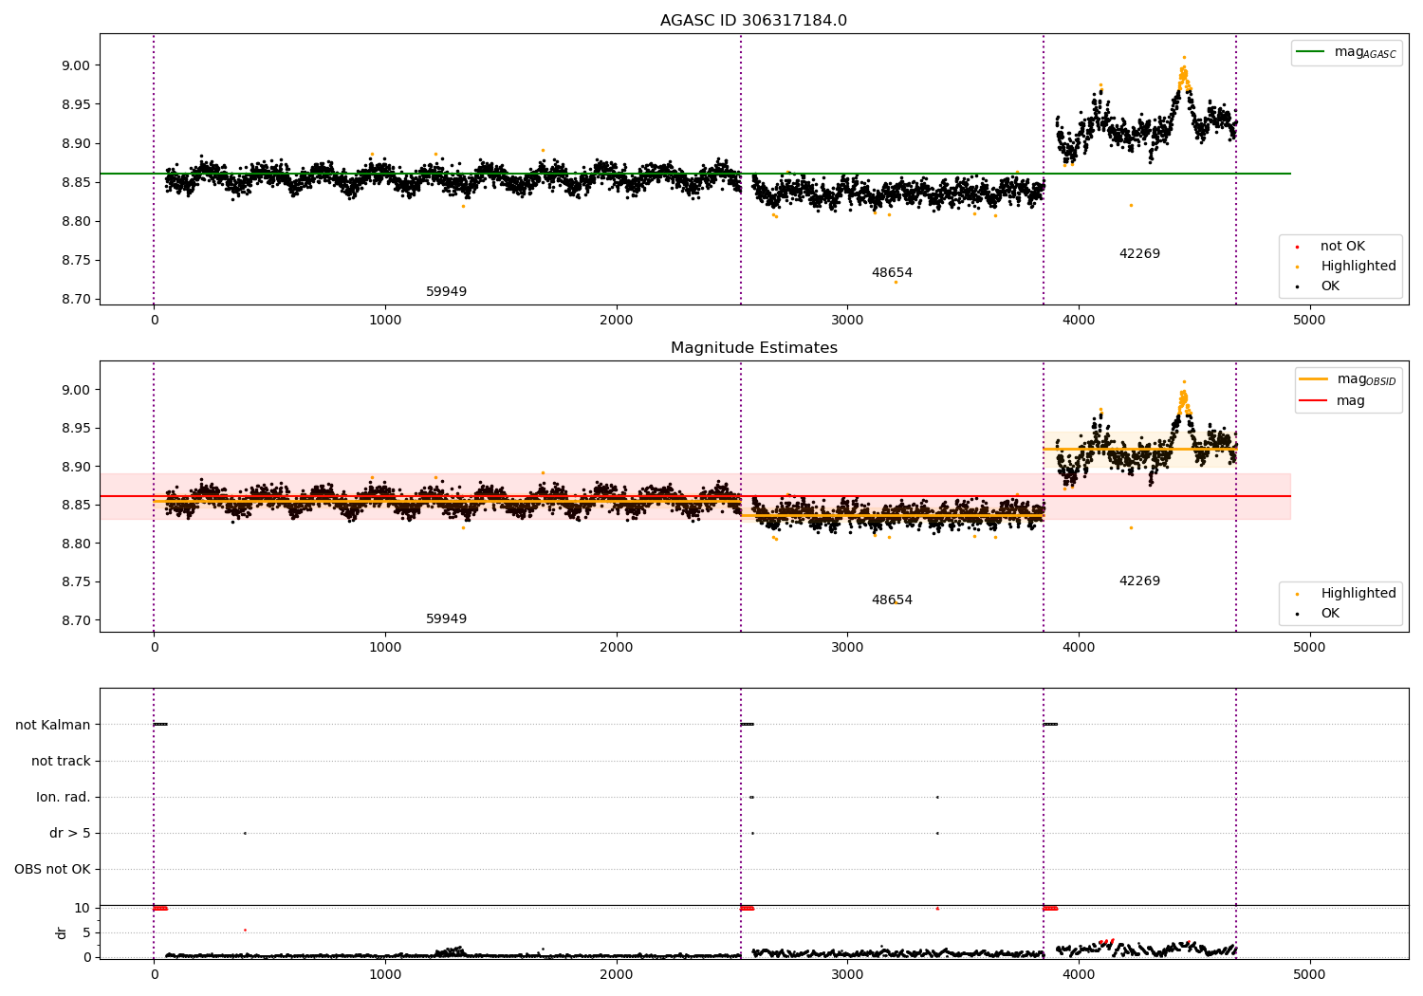Click the 59949 label in the top plot
The width and height of the screenshot is (1423, 996).
click(x=446, y=292)
